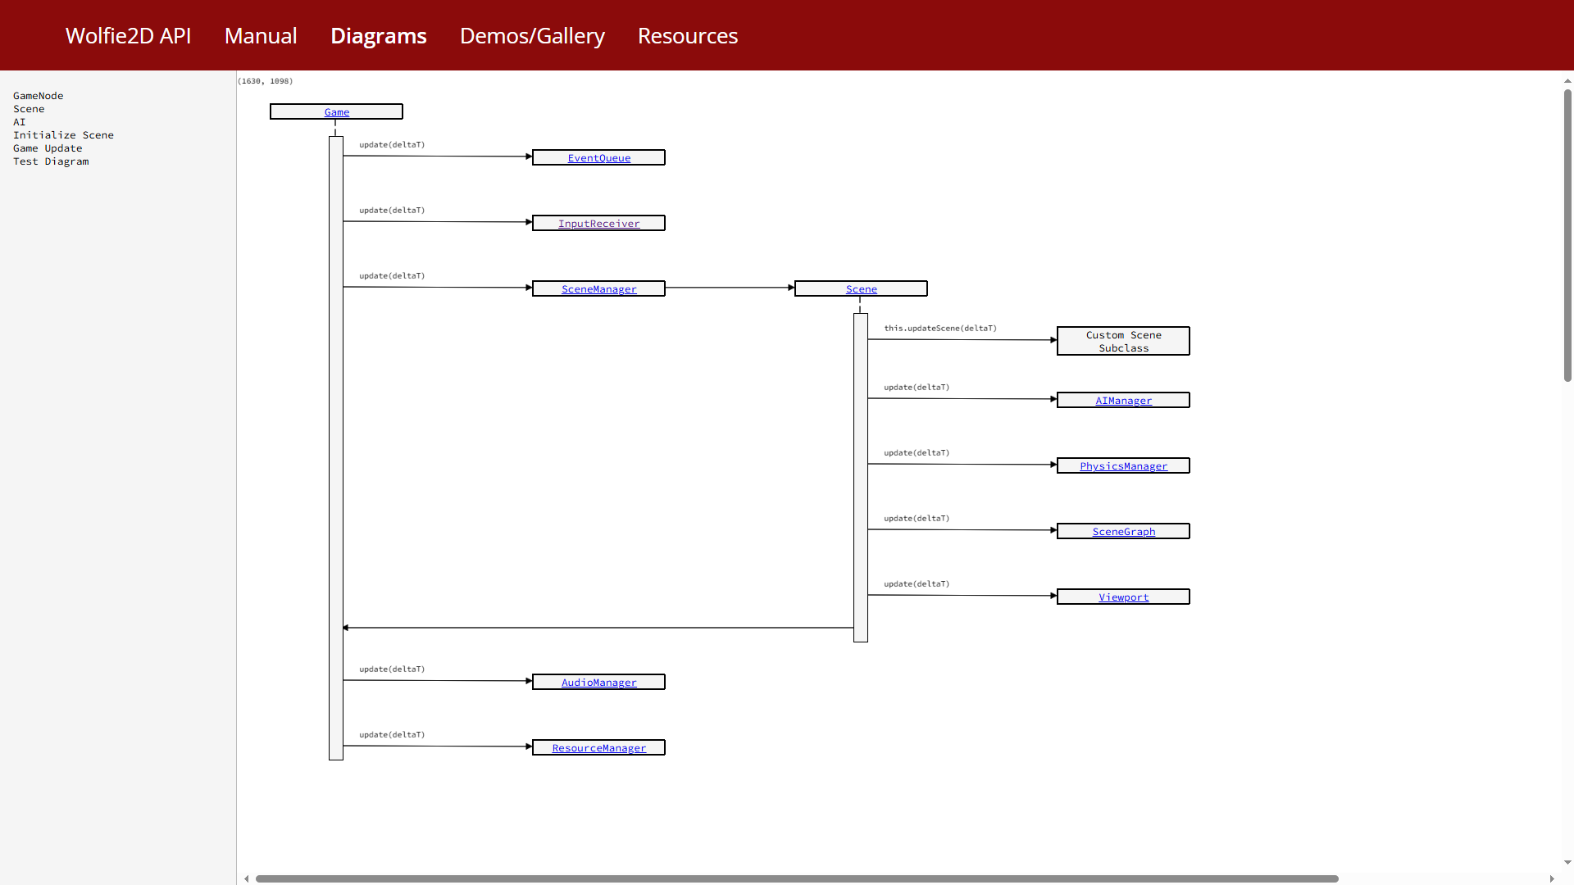The width and height of the screenshot is (1574, 885).
Task: Select AI diagram in sidebar list
Action: 19,122
